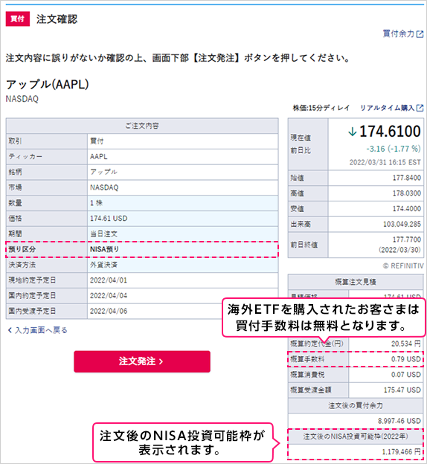Click the 現地約定予定日 value 2022/04/01

pyautogui.click(x=109, y=280)
